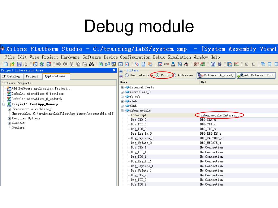This screenshot has height=208, width=278.
Task: Click the Filters (Applied) button
Action: [x=216, y=75]
